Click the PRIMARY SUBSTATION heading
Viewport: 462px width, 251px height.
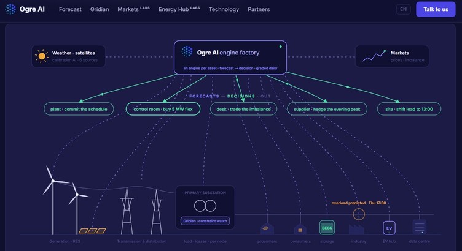pyautogui.click(x=205, y=193)
